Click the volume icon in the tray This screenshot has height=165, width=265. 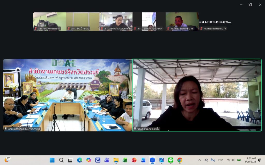[233, 160]
